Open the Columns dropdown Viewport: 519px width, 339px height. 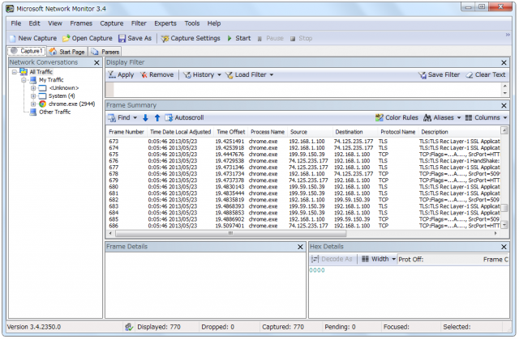[486, 118]
